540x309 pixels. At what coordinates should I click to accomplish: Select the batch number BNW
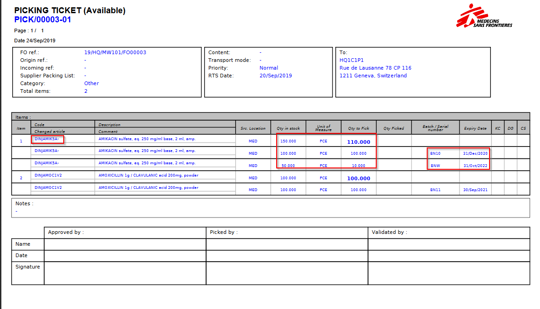point(435,166)
